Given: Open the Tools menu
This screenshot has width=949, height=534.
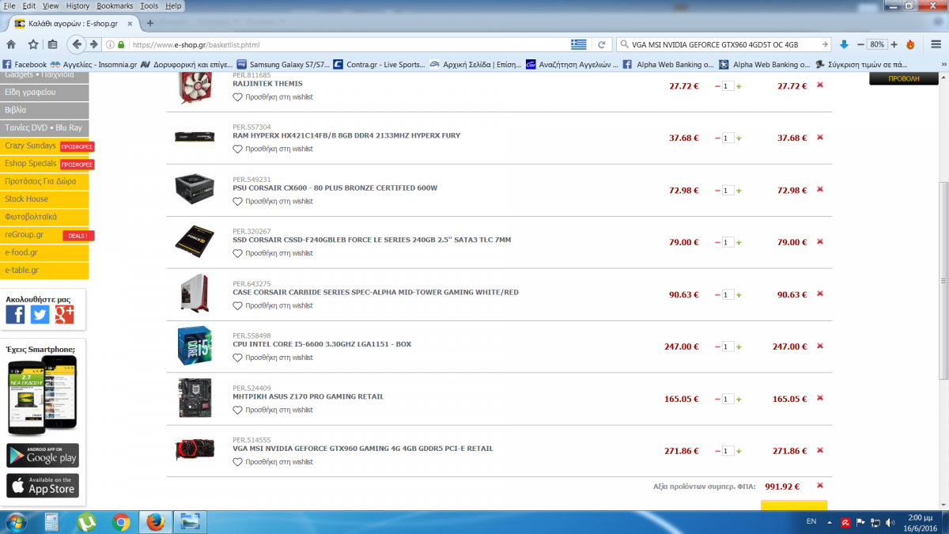Looking at the screenshot, I should [149, 6].
